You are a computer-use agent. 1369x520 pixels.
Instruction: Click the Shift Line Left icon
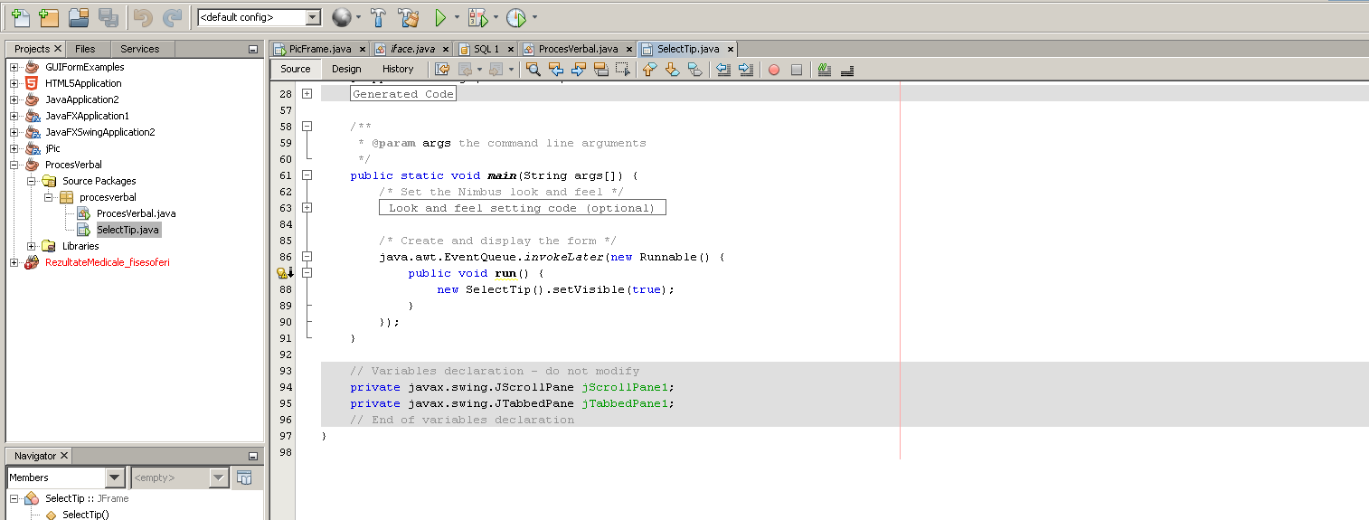coord(723,69)
